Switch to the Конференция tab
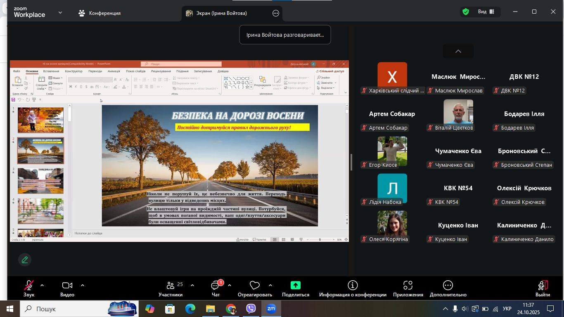This screenshot has height=317, width=564. (100, 13)
